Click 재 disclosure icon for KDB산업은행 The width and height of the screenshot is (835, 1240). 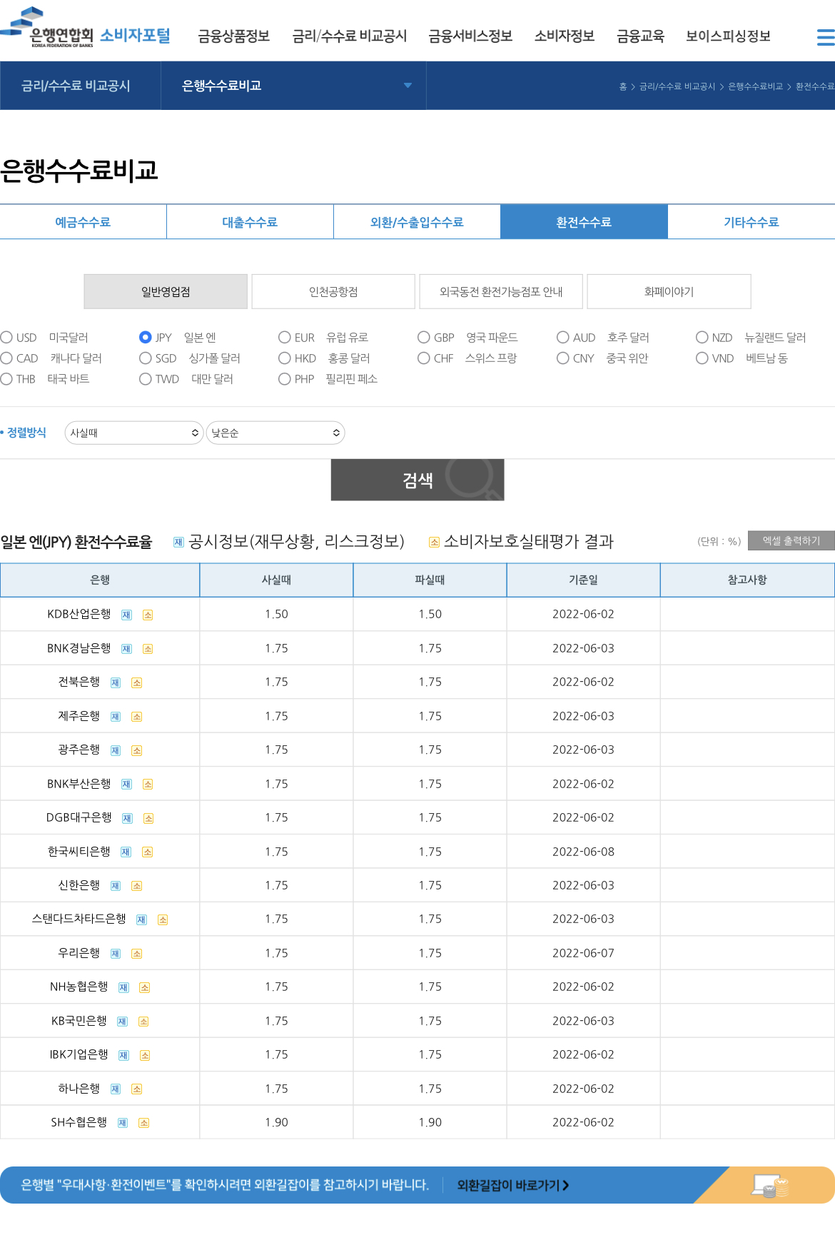[126, 615]
